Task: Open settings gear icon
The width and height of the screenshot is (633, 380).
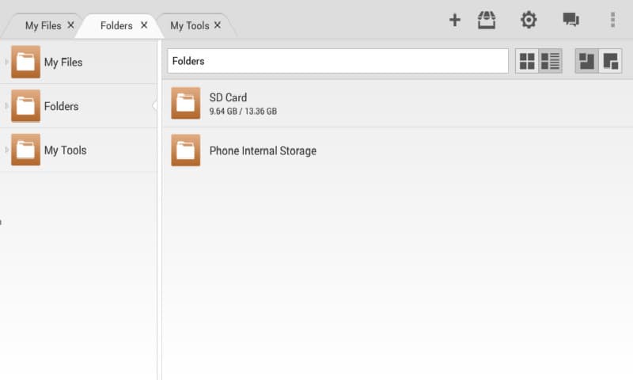Action: pos(529,20)
